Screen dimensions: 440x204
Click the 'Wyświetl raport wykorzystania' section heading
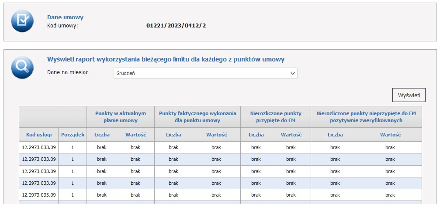coord(166,59)
